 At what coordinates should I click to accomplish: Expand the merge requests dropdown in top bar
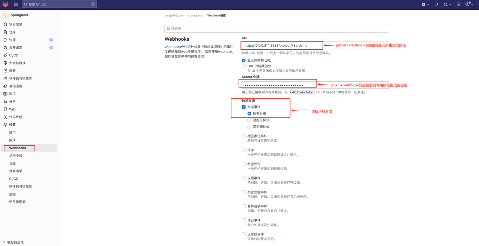[x=447, y=4]
